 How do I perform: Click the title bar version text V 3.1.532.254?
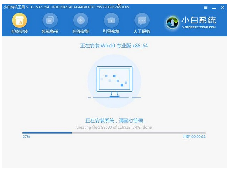pyautogui.click(x=38, y=7)
